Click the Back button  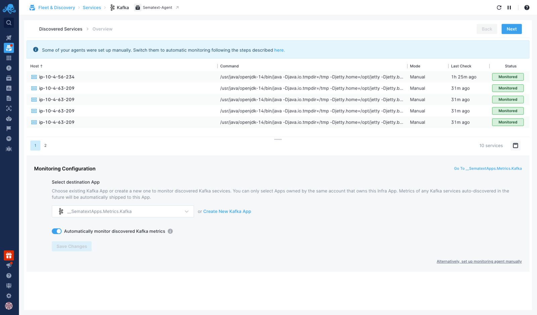point(487,29)
